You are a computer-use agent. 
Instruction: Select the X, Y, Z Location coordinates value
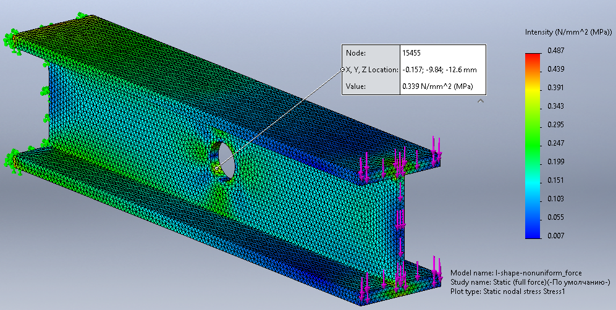coord(440,70)
